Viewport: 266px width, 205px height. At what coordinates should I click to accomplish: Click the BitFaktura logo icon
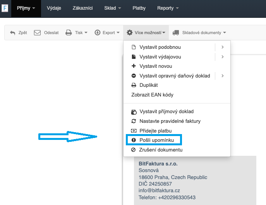5,8
